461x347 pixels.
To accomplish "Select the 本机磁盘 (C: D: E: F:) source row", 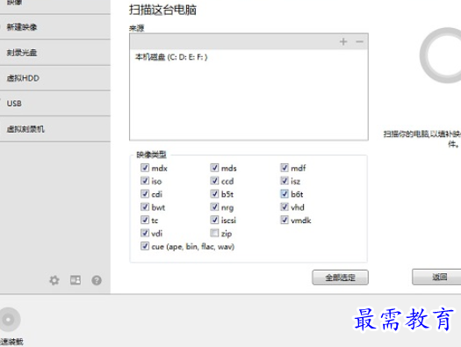I will (249, 57).
